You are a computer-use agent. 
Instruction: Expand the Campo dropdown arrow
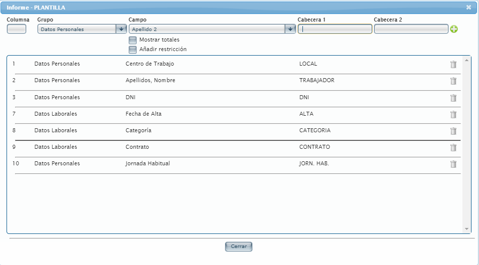pyautogui.click(x=290, y=29)
